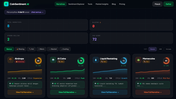Open the Liquid Restaking droplet icon
Screen dimensions: 176x99
[x=96, y=60]
